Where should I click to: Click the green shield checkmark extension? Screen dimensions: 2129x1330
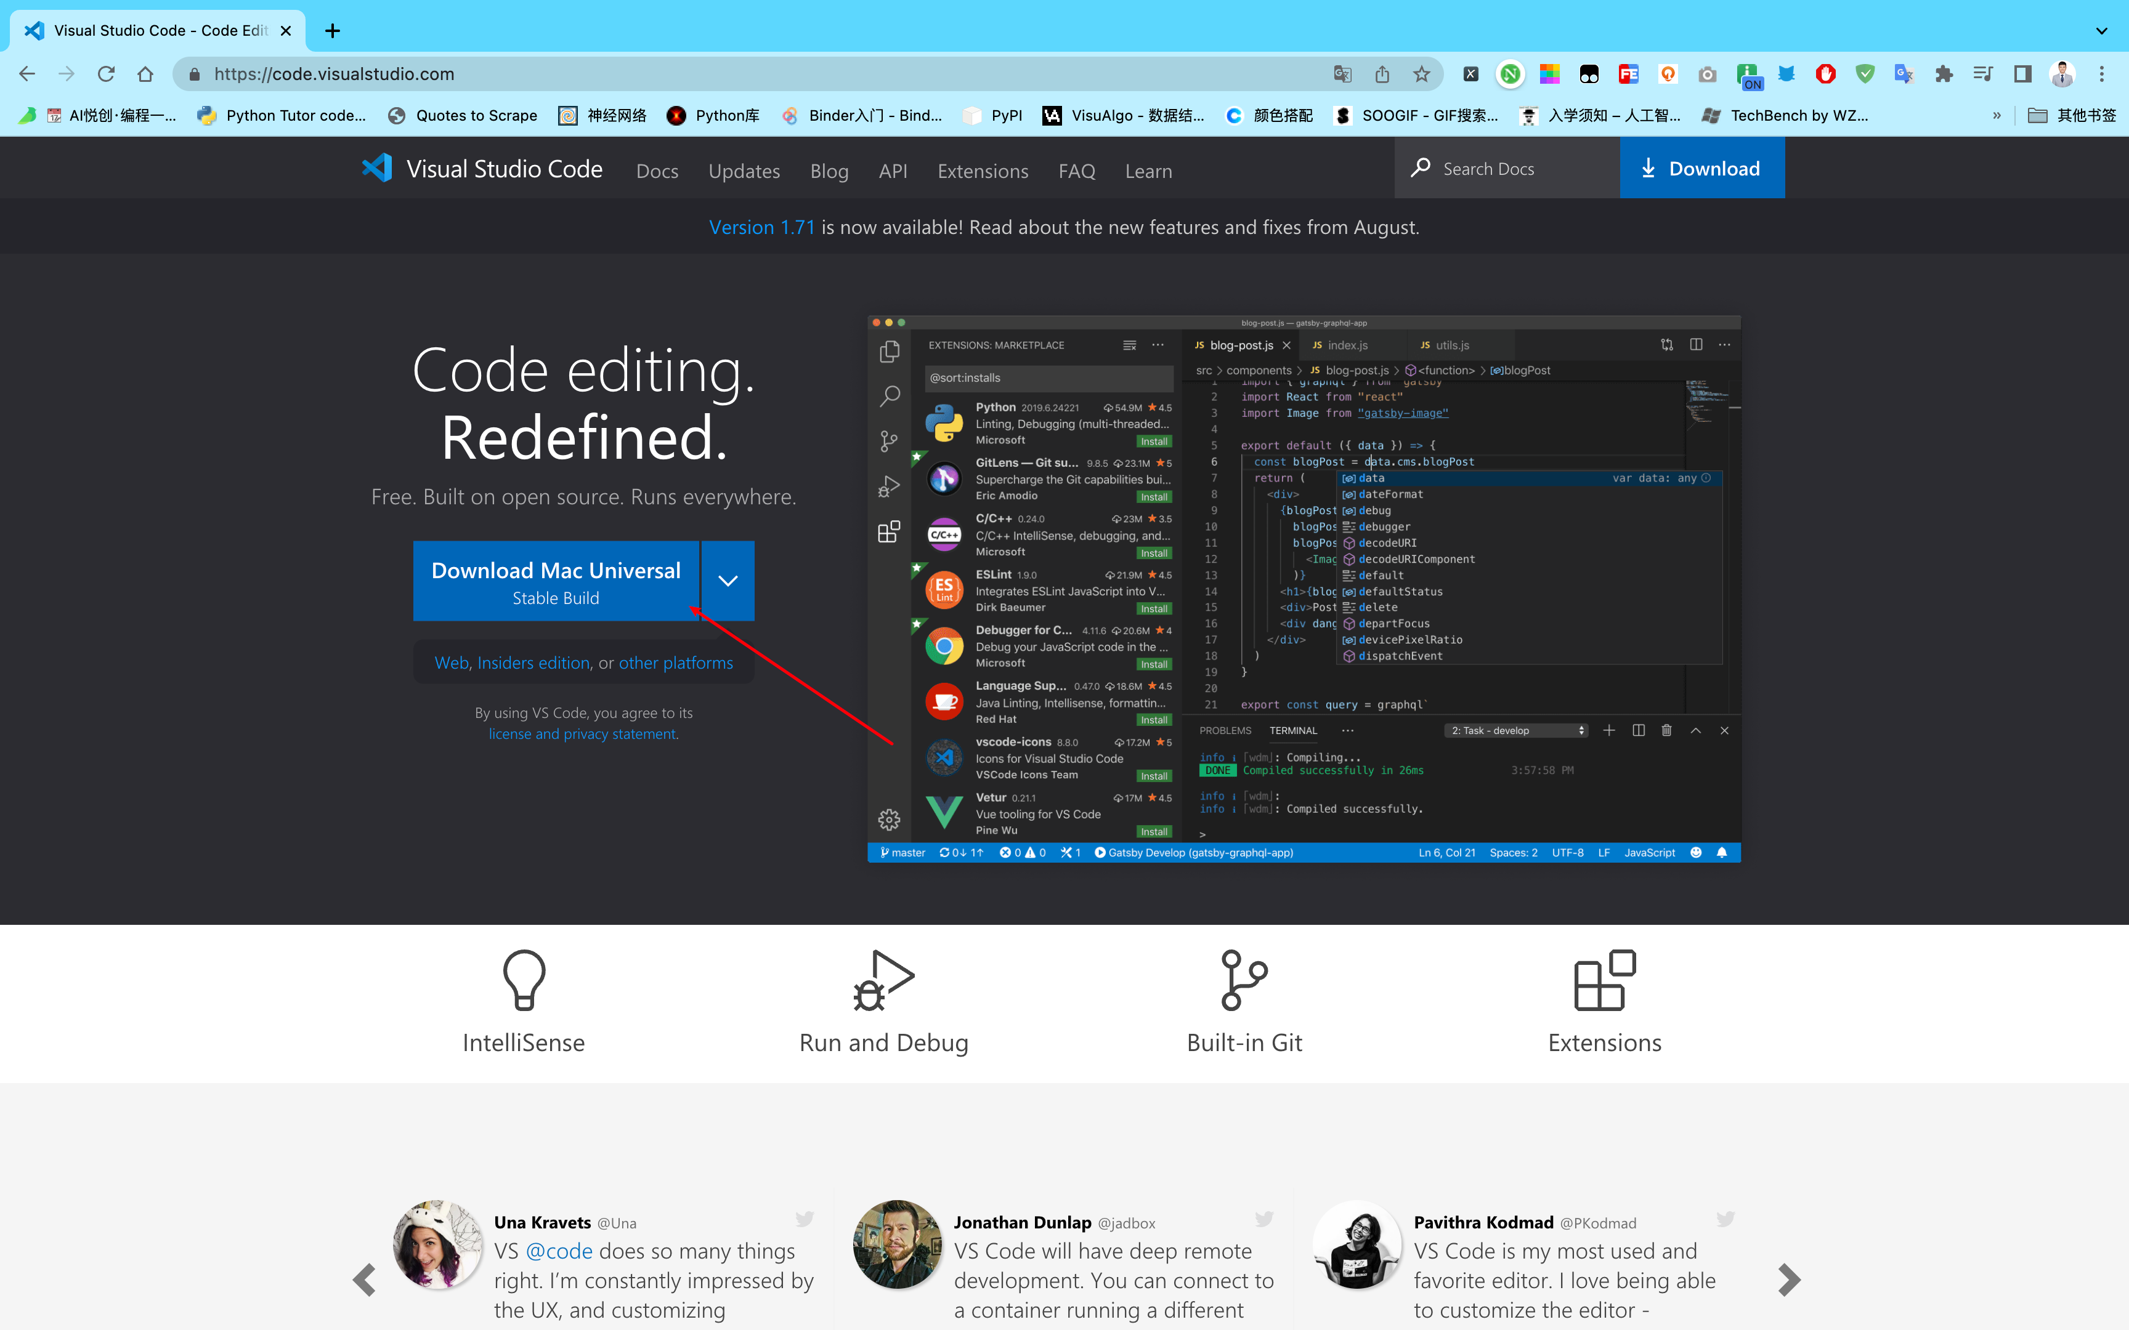point(1865,74)
